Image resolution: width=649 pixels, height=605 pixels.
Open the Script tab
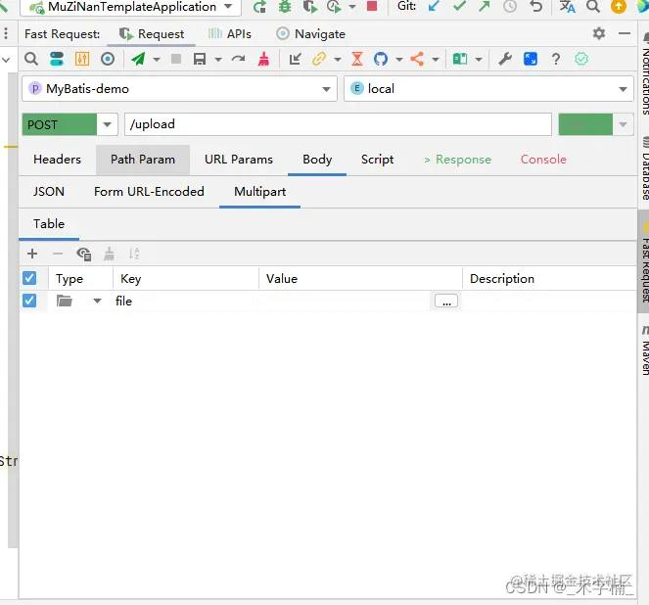[x=377, y=160]
